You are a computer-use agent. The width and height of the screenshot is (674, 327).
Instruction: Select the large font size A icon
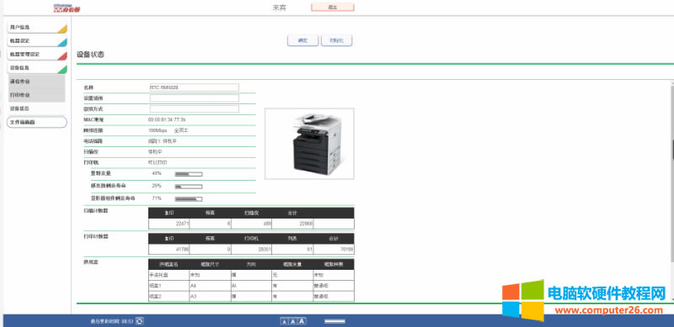coord(302,321)
